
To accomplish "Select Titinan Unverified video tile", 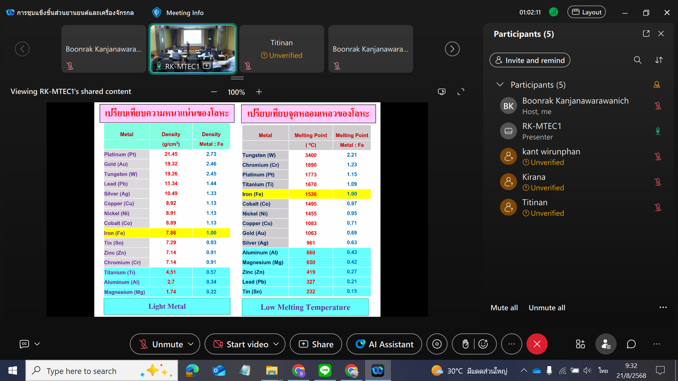I will point(281,49).
